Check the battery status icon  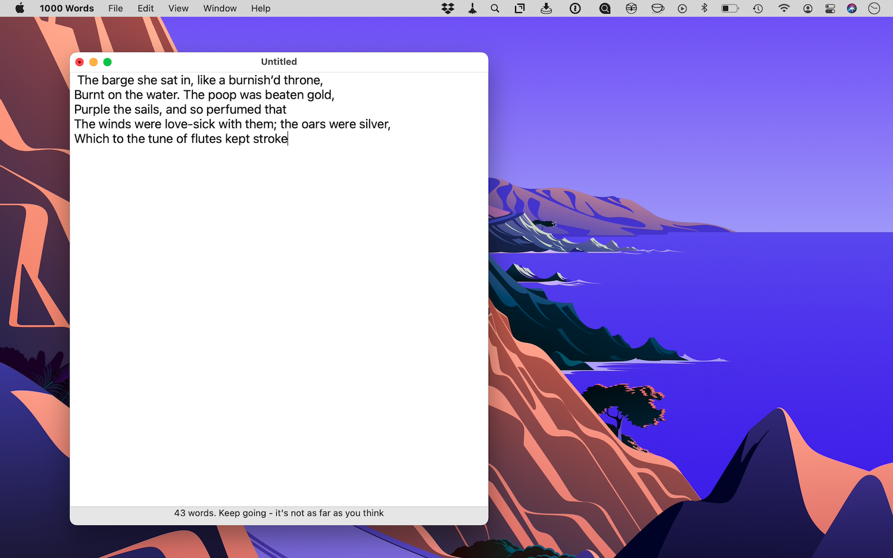coord(729,8)
